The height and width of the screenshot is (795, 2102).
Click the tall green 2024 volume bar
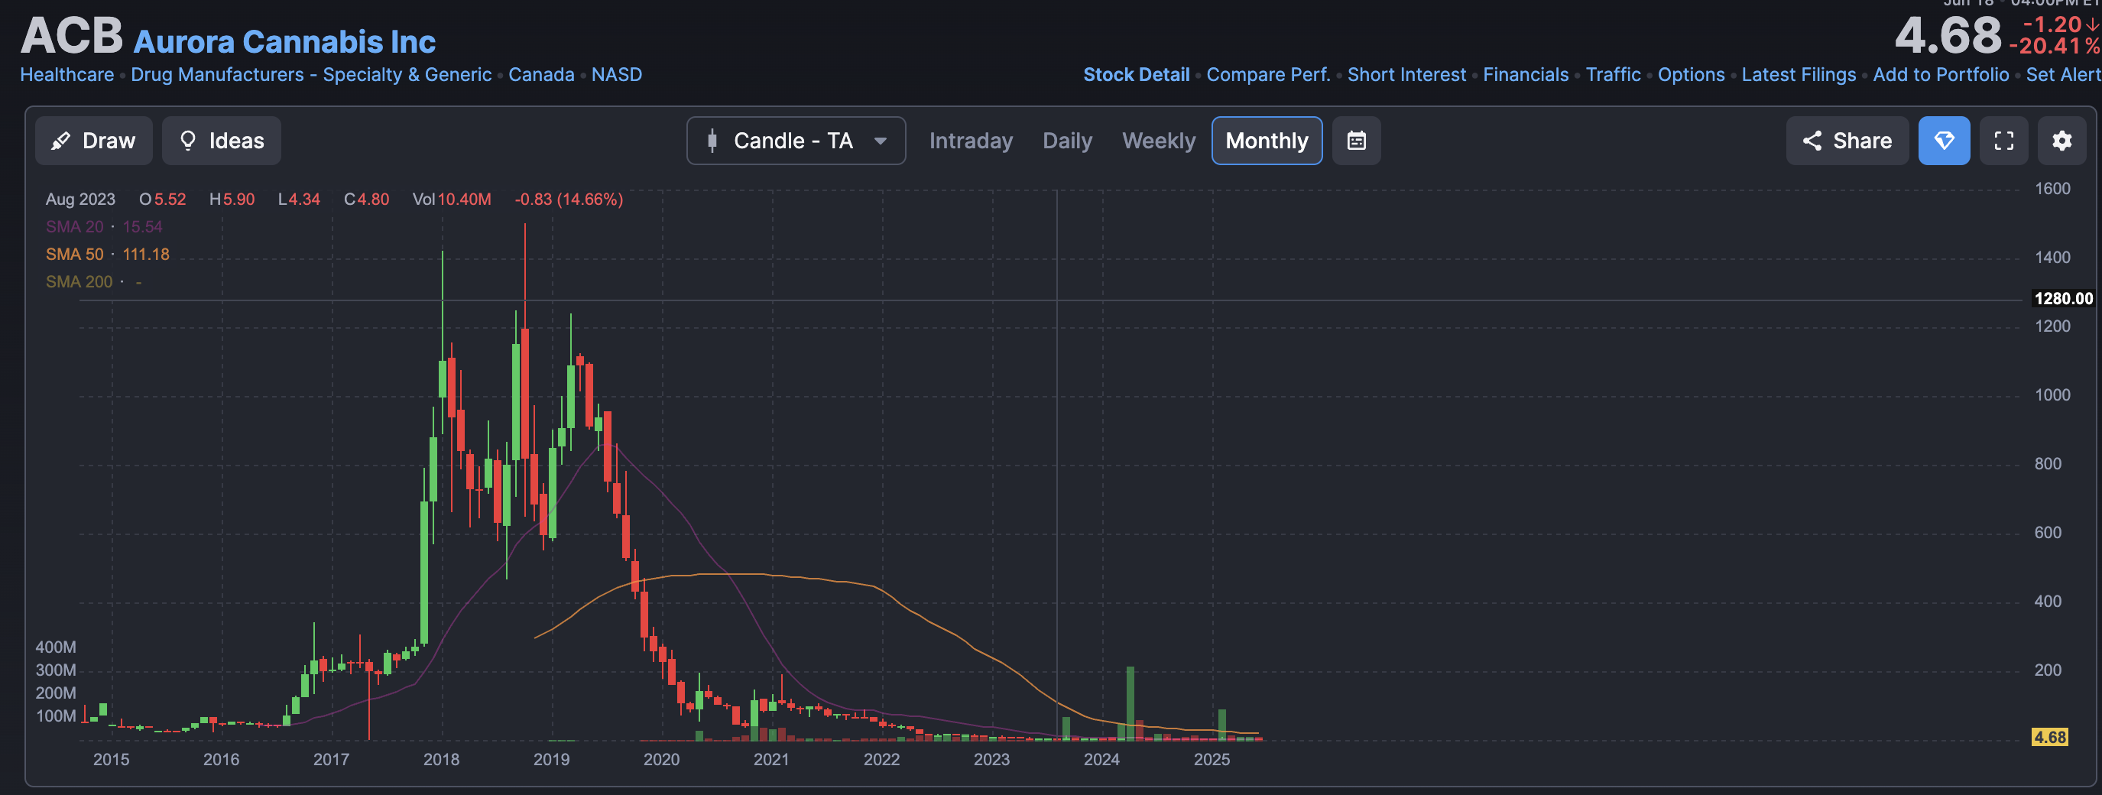[1130, 703]
